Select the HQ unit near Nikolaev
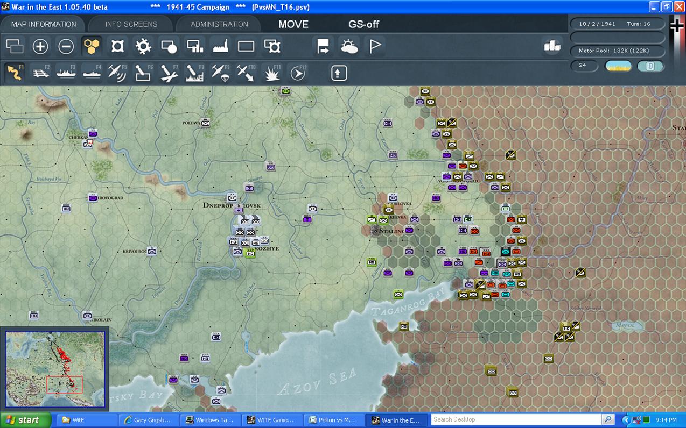This screenshot has width=686, height=428. pyautogui.click(x=33, y=315)
